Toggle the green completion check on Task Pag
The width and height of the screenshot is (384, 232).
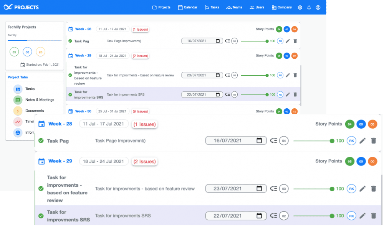coord(41,141)
